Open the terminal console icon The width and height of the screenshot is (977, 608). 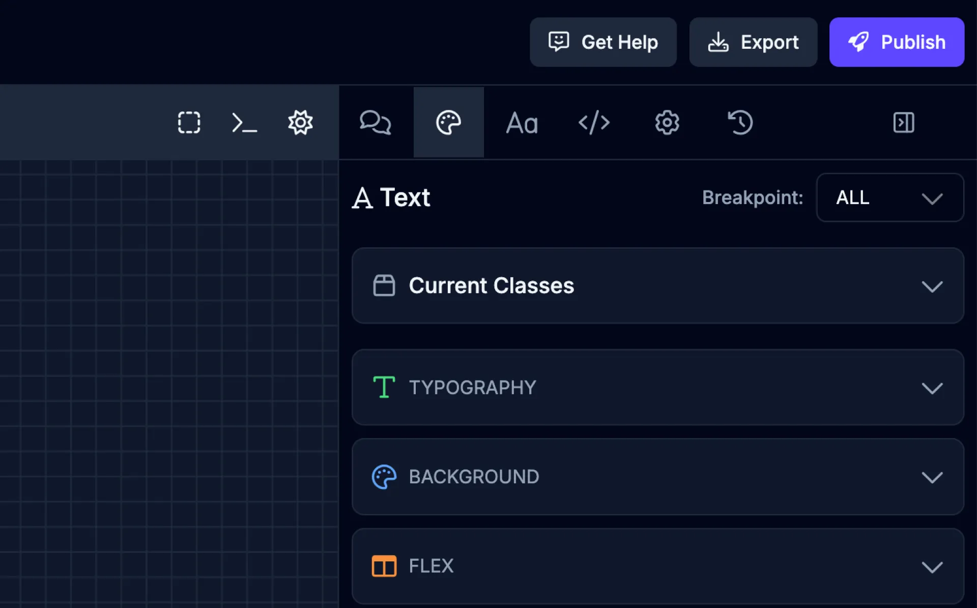pyautogui.click(x=244, y=123)
